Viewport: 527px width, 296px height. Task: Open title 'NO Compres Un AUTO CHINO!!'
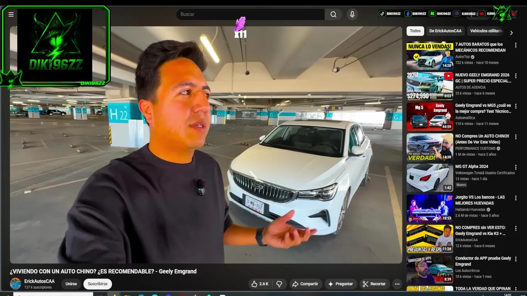[x=482, y=139]
